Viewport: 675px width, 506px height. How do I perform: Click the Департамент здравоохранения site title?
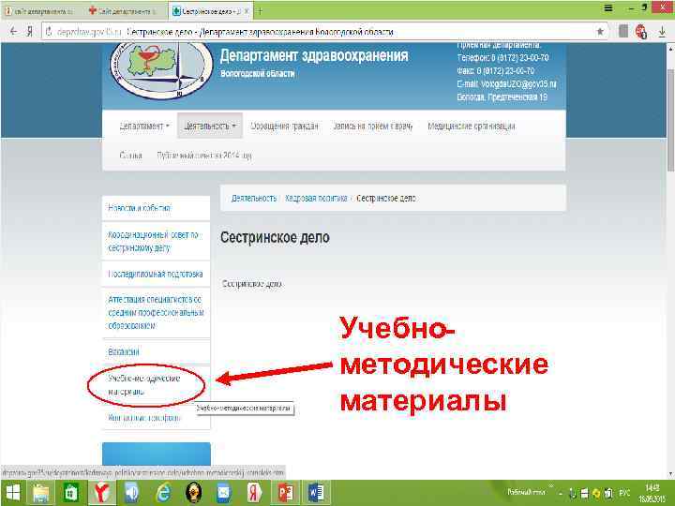coord(314,55)
